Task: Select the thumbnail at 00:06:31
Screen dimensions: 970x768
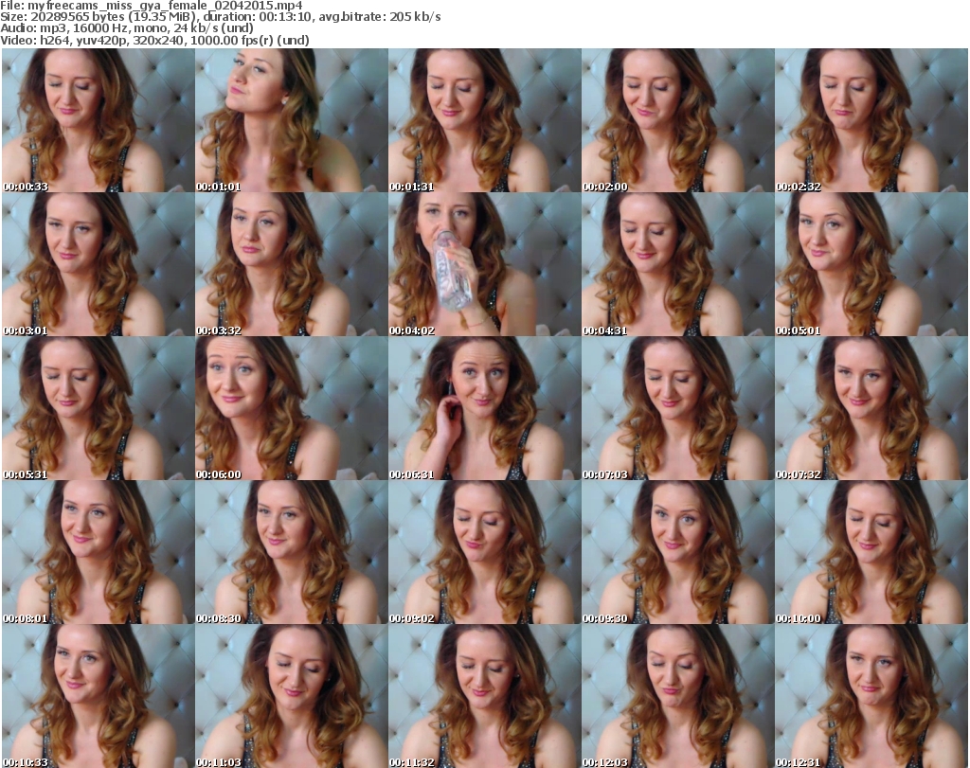Action: [484, 409]
